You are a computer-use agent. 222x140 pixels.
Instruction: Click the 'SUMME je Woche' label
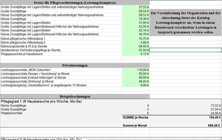135,117
